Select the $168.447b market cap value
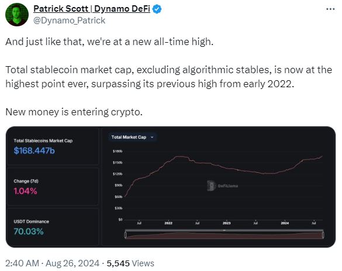The height and width of the screenshot is (271, 342). 34,150
